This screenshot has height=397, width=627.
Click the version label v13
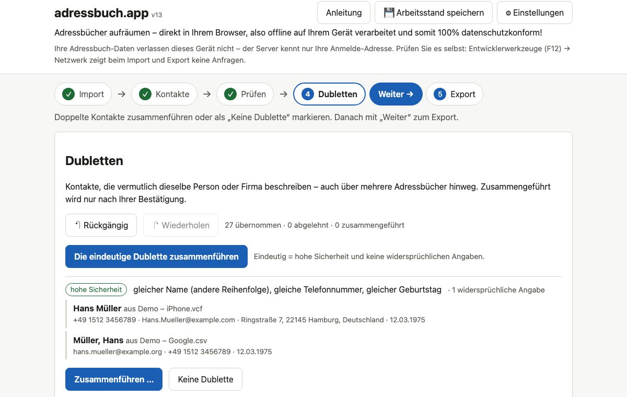pos(157,15)
